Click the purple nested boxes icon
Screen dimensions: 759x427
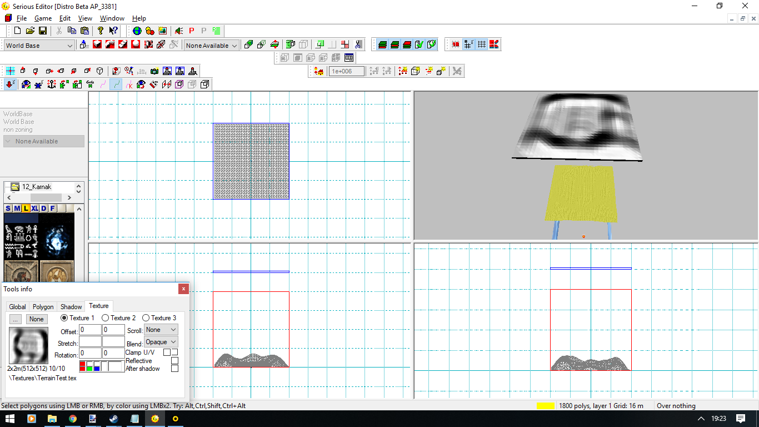tap(179, 85)
